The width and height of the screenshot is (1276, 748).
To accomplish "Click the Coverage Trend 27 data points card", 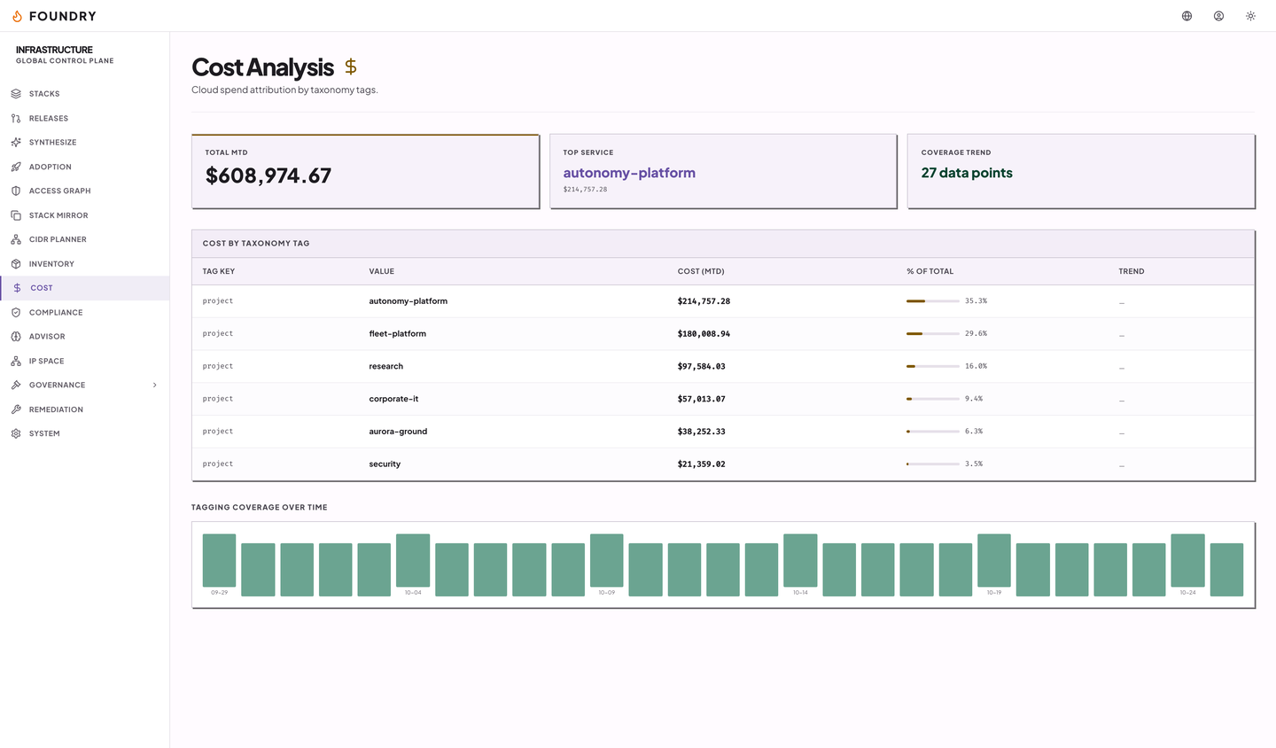I will (x=1081, y=172).
